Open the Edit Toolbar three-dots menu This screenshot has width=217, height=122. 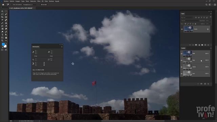pyautogui.click(x=6, y=41)
